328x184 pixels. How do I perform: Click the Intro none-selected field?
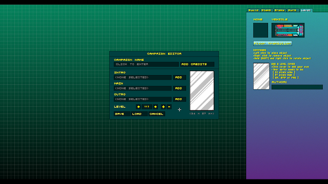point(142,77)
